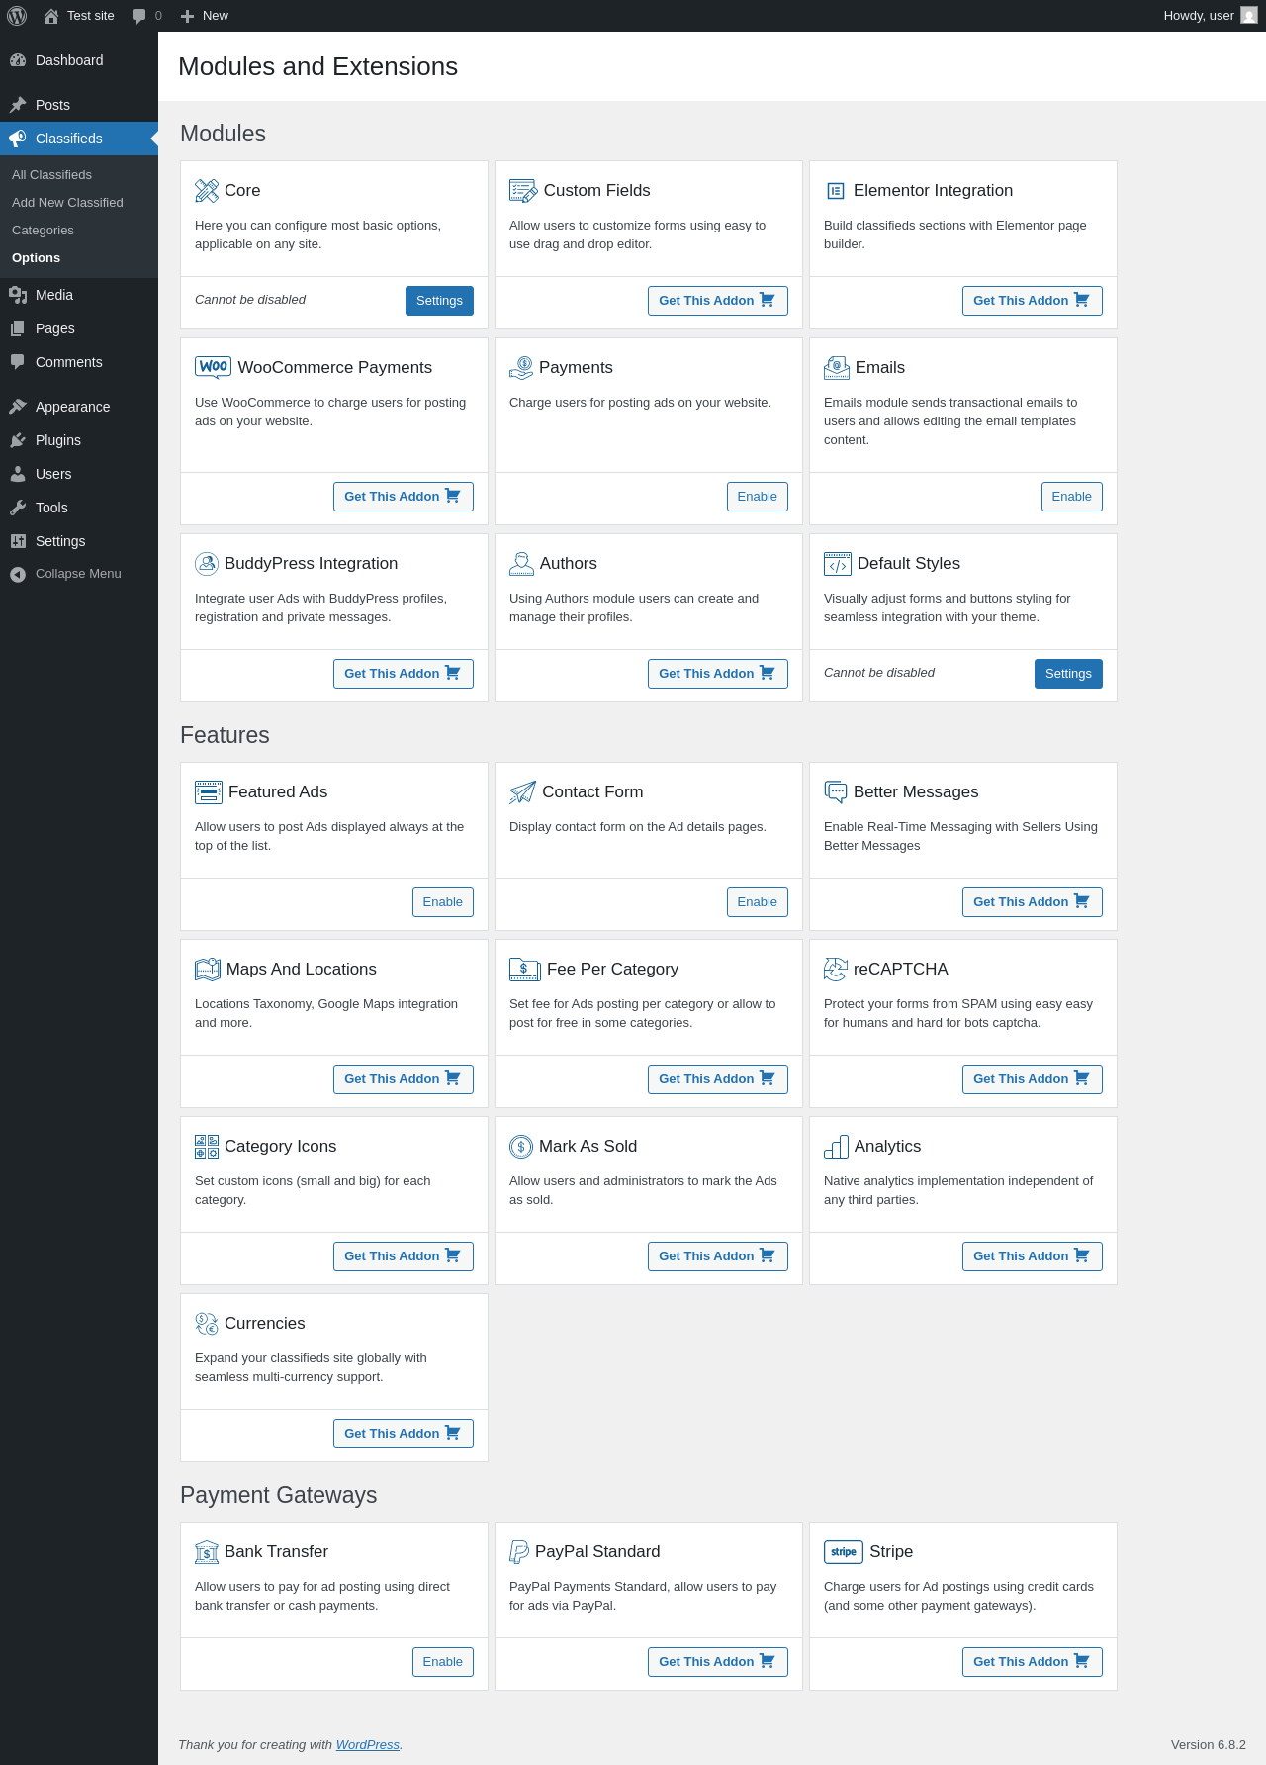
Task: Collapse the admin sidebar menu
Action: (x=79, y=574)
